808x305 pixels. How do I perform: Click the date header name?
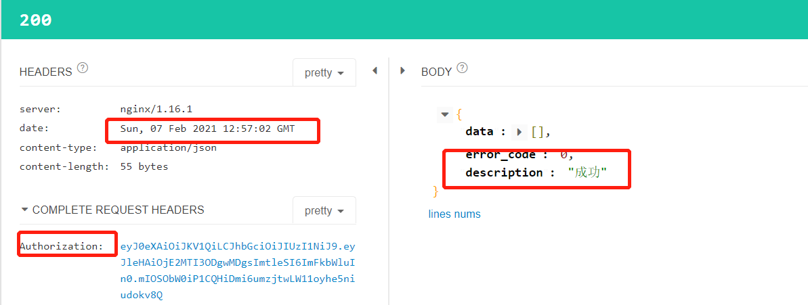click(34, 128)
